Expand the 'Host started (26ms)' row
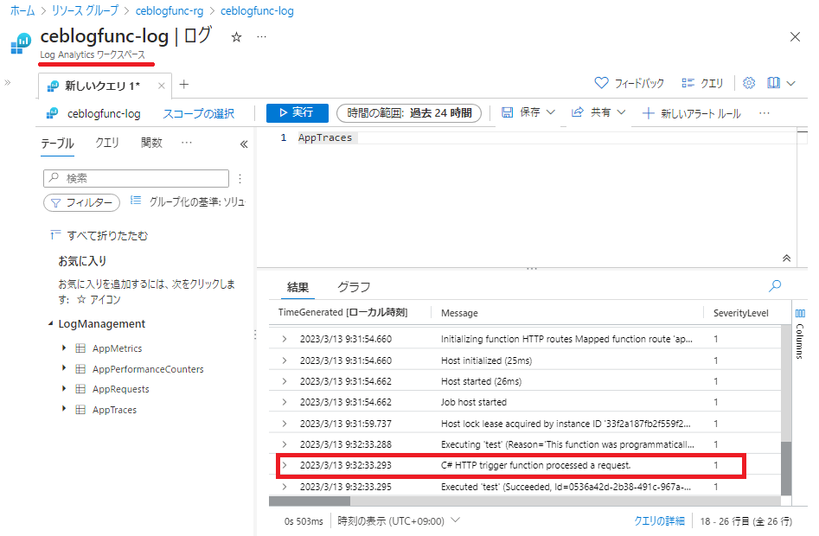The image size is (819, 536). tap(285, 381)
